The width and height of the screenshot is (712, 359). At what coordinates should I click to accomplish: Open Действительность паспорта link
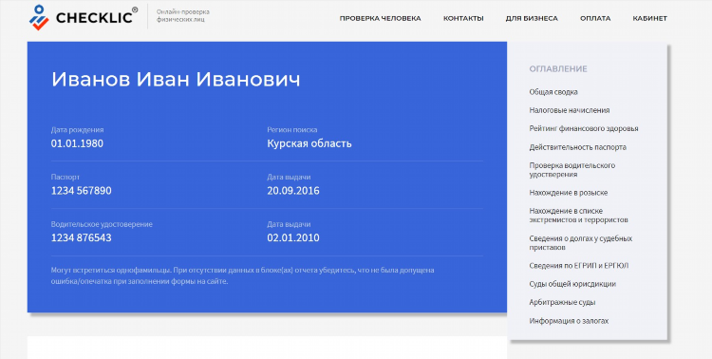[x=577, y=147]
